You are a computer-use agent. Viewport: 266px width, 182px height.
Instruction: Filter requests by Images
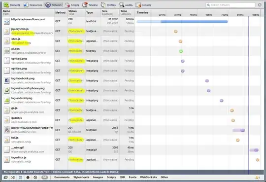click(x=98, y=177)
